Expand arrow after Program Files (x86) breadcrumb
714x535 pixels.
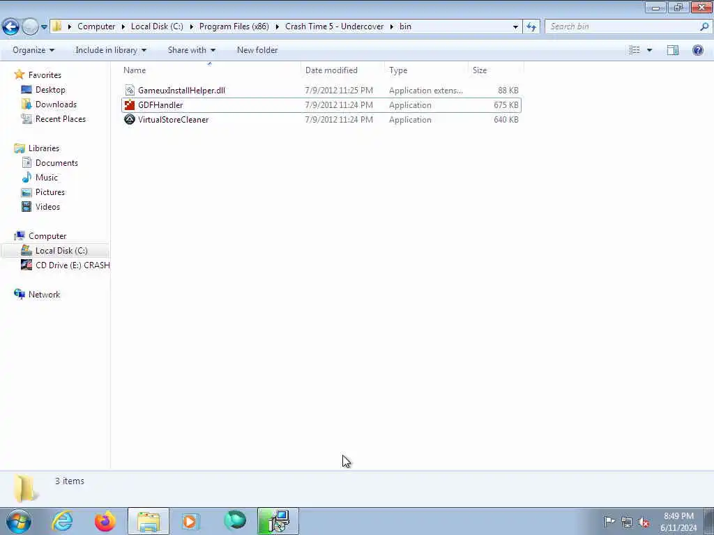coord(277,27)
